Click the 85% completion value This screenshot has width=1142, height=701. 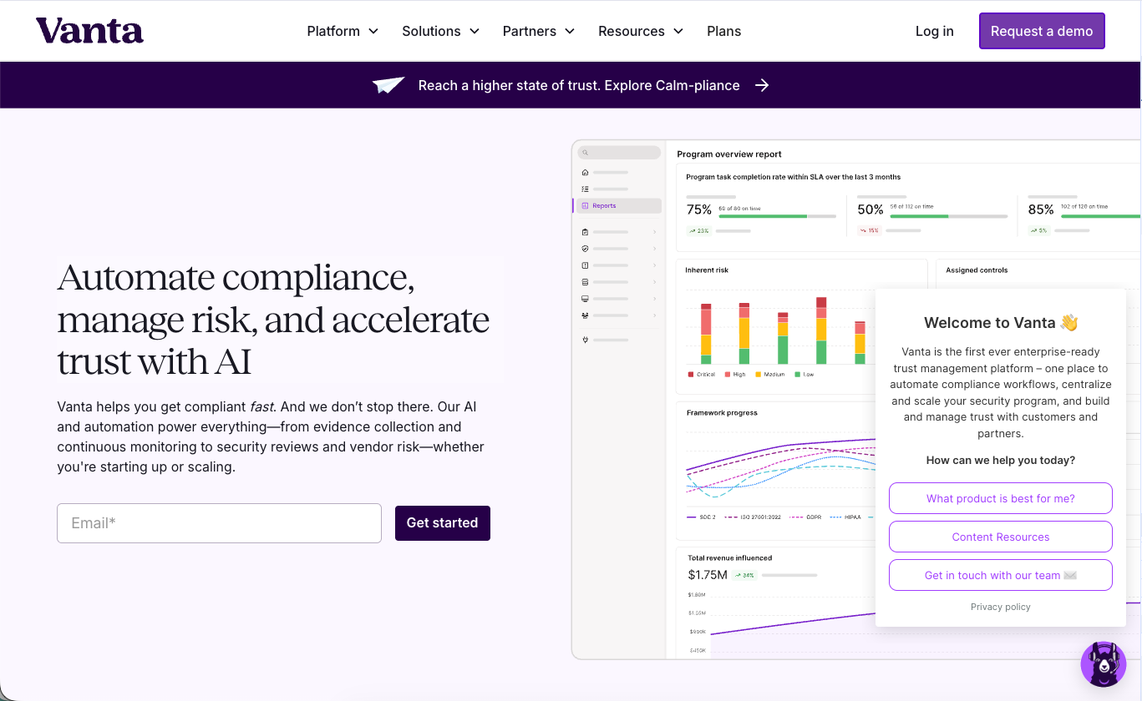(x=1041, y=209)
